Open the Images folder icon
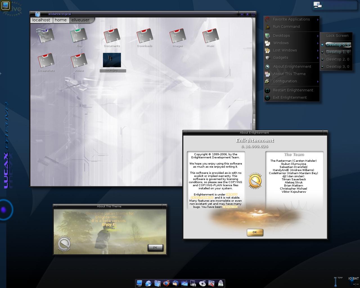 [178, 36]
